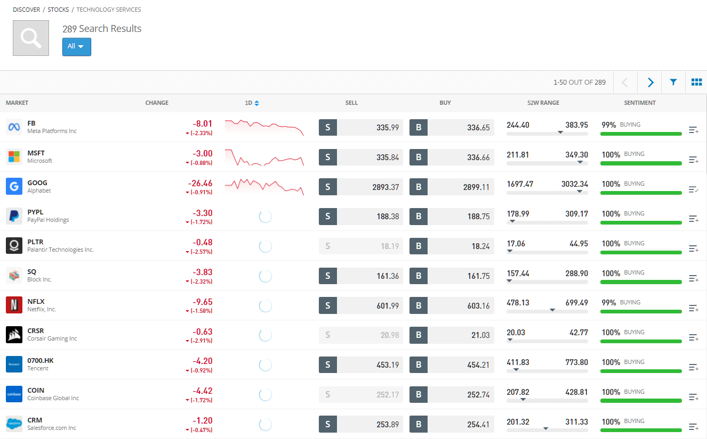Open the filter funnel icon

point(673,82)
